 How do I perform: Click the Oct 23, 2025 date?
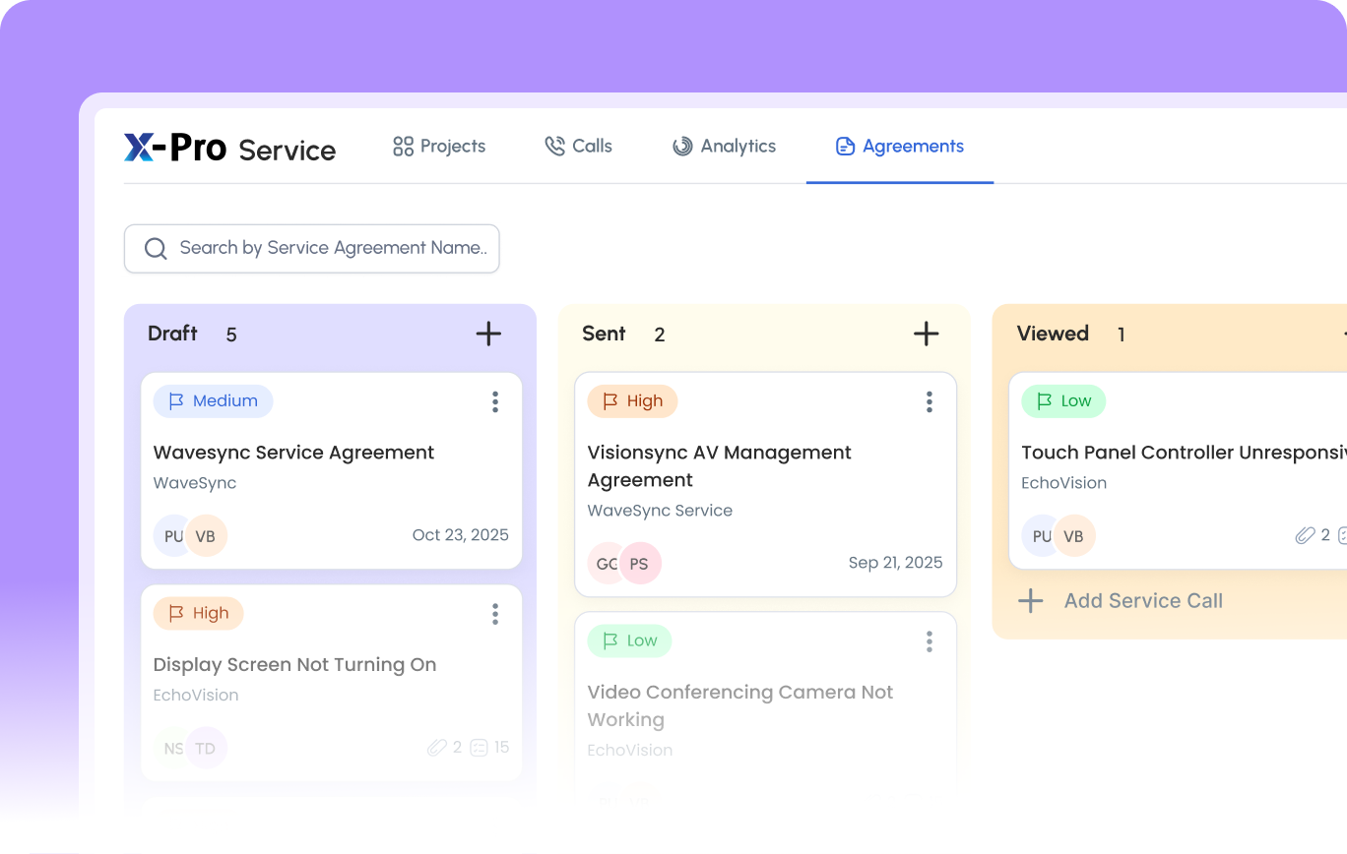(x=461, y=535)
